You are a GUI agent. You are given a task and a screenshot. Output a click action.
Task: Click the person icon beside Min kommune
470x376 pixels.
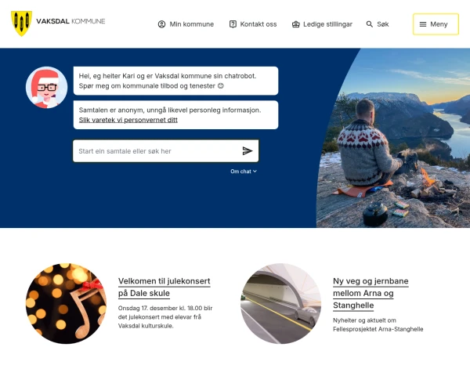pyautogui.click(x=161, y=24)
